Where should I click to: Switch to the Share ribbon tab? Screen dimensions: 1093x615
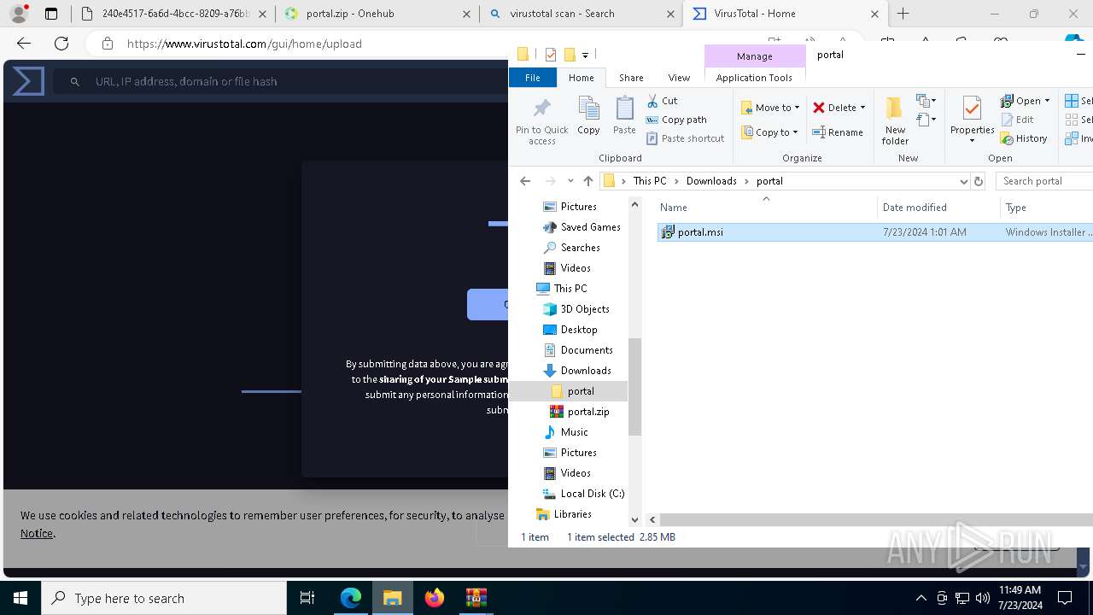click(x=631, y=78)
